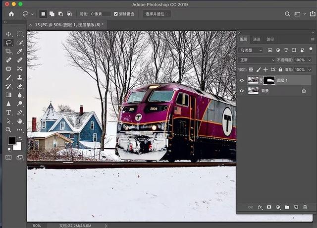Viewport: 317px width, 228px height.
Task: Click the black foreground color swatch
Action: (x=11, y=141)
